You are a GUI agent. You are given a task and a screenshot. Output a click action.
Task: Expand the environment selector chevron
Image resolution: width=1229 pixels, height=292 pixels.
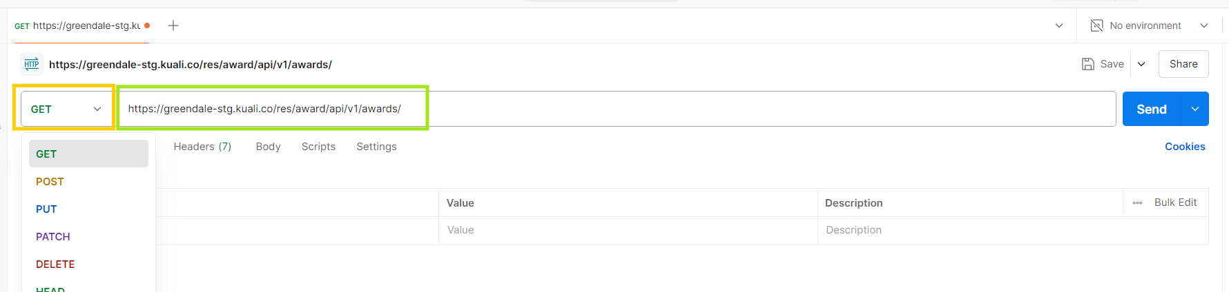pos(1204,25)
